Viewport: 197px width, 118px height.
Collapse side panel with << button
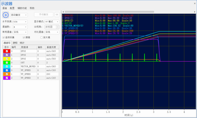click(x=57, y=15)
